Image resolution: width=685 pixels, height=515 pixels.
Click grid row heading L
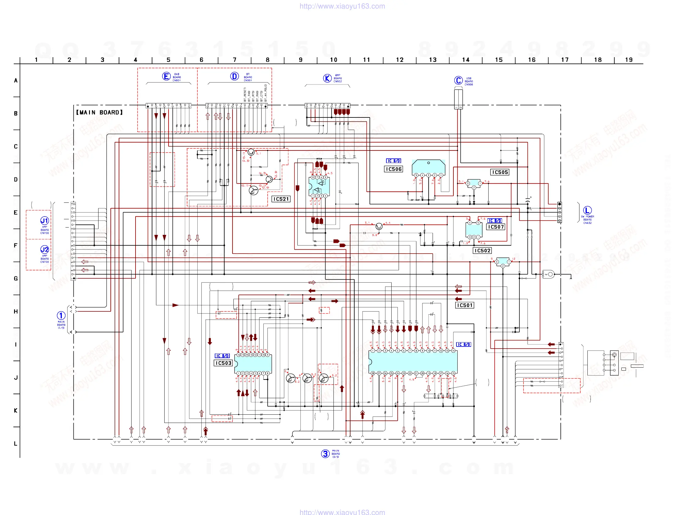[16, 443]
